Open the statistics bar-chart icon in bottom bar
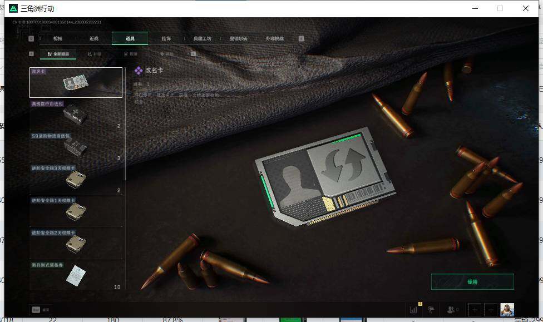Viewport: 543px width, 322px height. [x=413, y=310]
